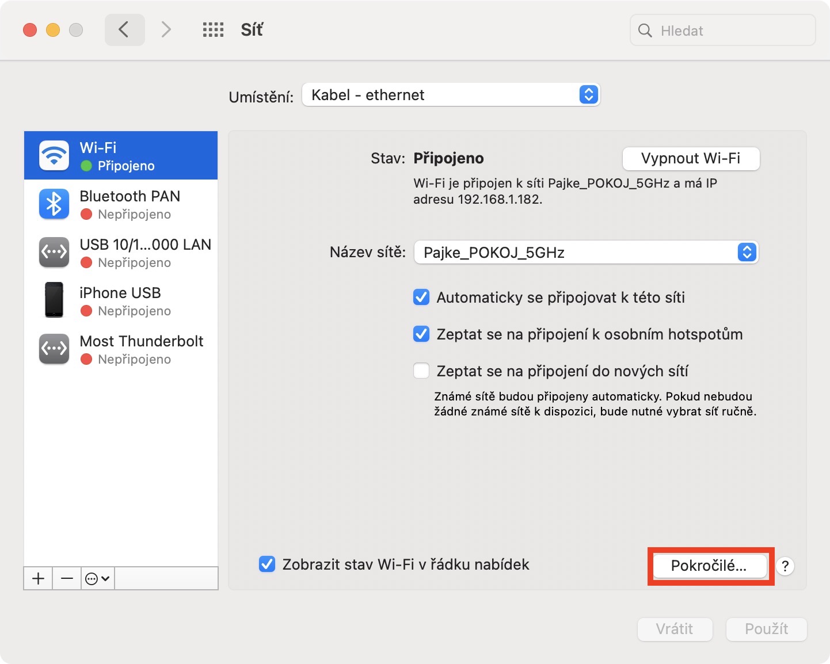
Task: Choose the iPhone USB device icon
Action: pos(54,300)
